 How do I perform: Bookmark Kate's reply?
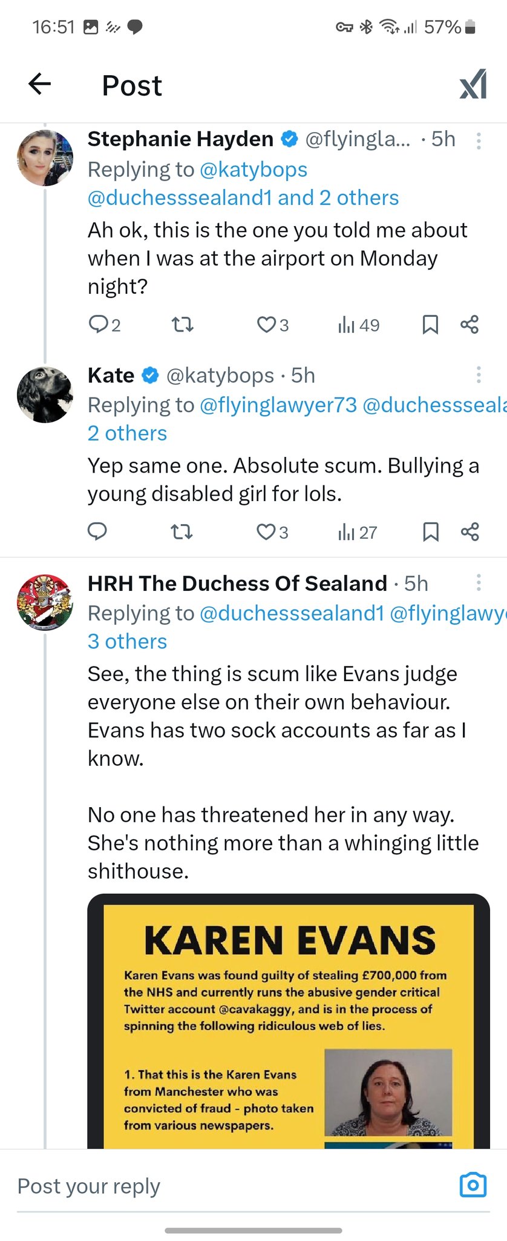tap(430, 532)
